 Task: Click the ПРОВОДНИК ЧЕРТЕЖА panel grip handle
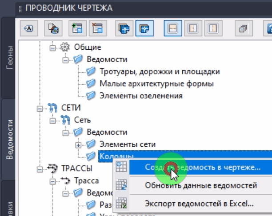point(20,9)
